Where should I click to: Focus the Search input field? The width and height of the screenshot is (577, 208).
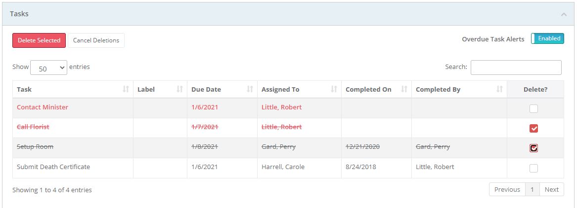[x=516, y=68]
